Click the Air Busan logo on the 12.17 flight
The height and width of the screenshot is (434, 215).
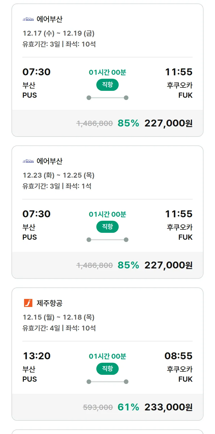(28, 20)
